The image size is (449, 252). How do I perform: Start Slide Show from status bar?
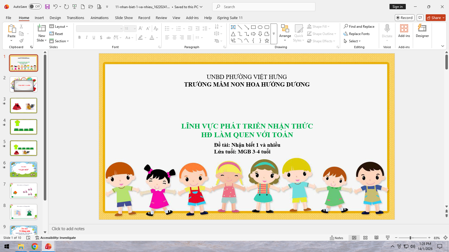pyautogui.click(x=388, y=238)
